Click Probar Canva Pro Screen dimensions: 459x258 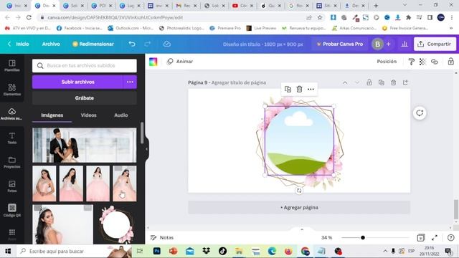[x=339, y=44]
